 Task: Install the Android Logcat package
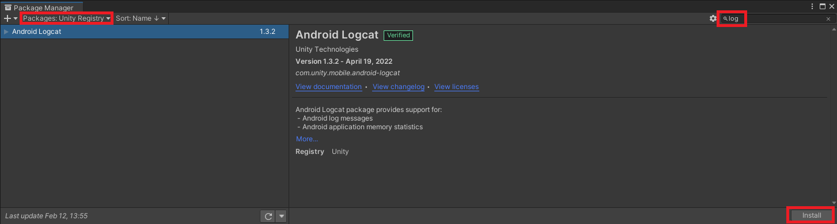812,215
